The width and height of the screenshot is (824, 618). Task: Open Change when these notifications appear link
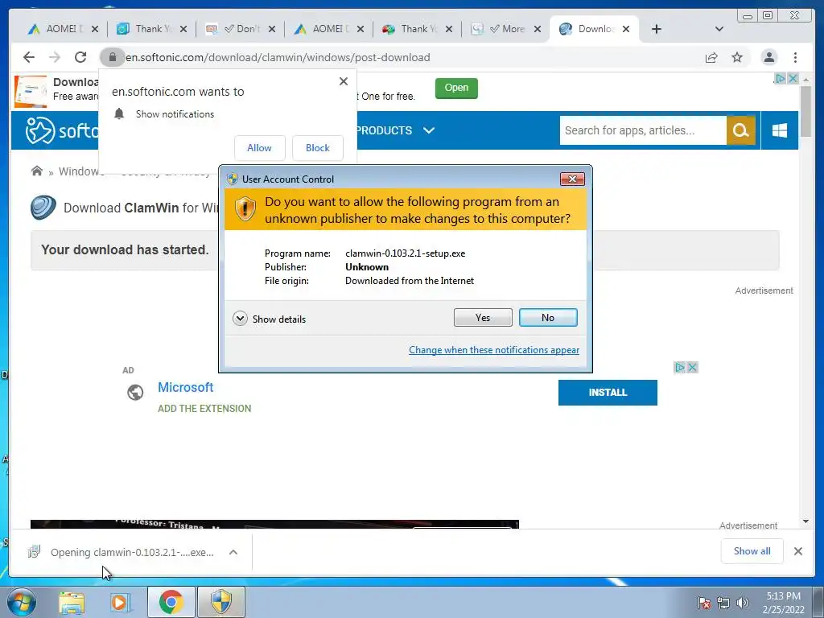pos(494,350)
